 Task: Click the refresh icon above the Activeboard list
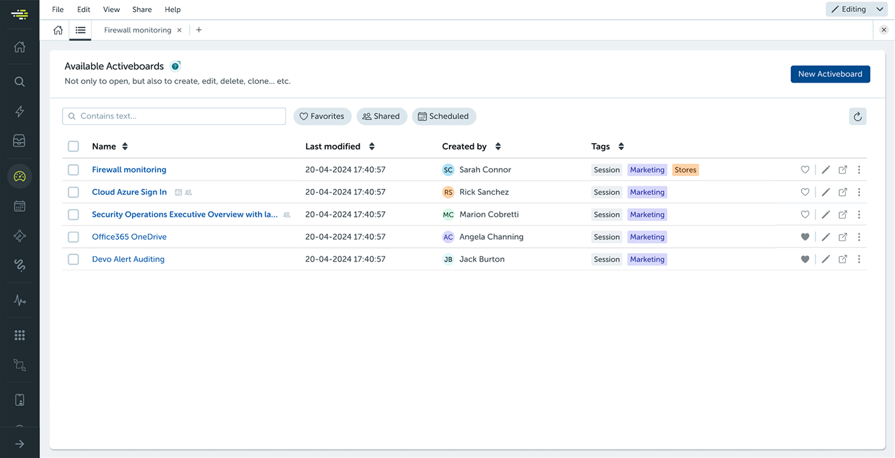coord(857,116)
